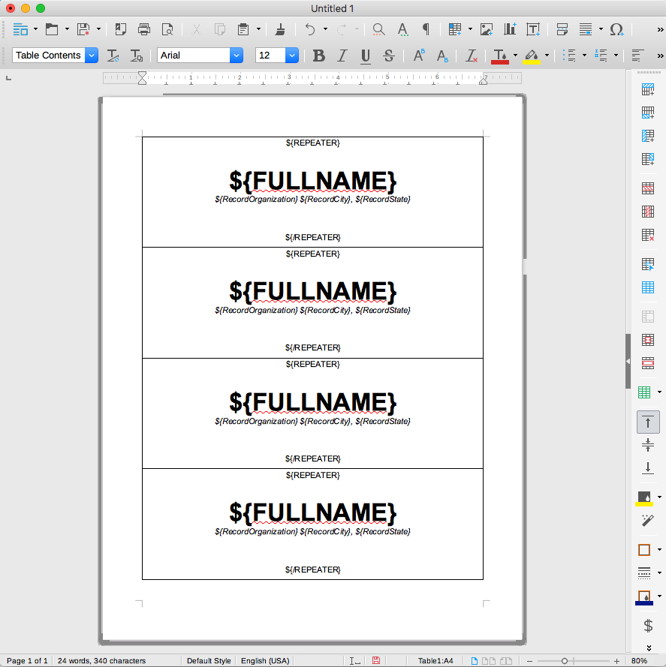This screenshot has height=667, width=666.
Task: Click the Page 1 of 1 indicator
Action: 27,660
